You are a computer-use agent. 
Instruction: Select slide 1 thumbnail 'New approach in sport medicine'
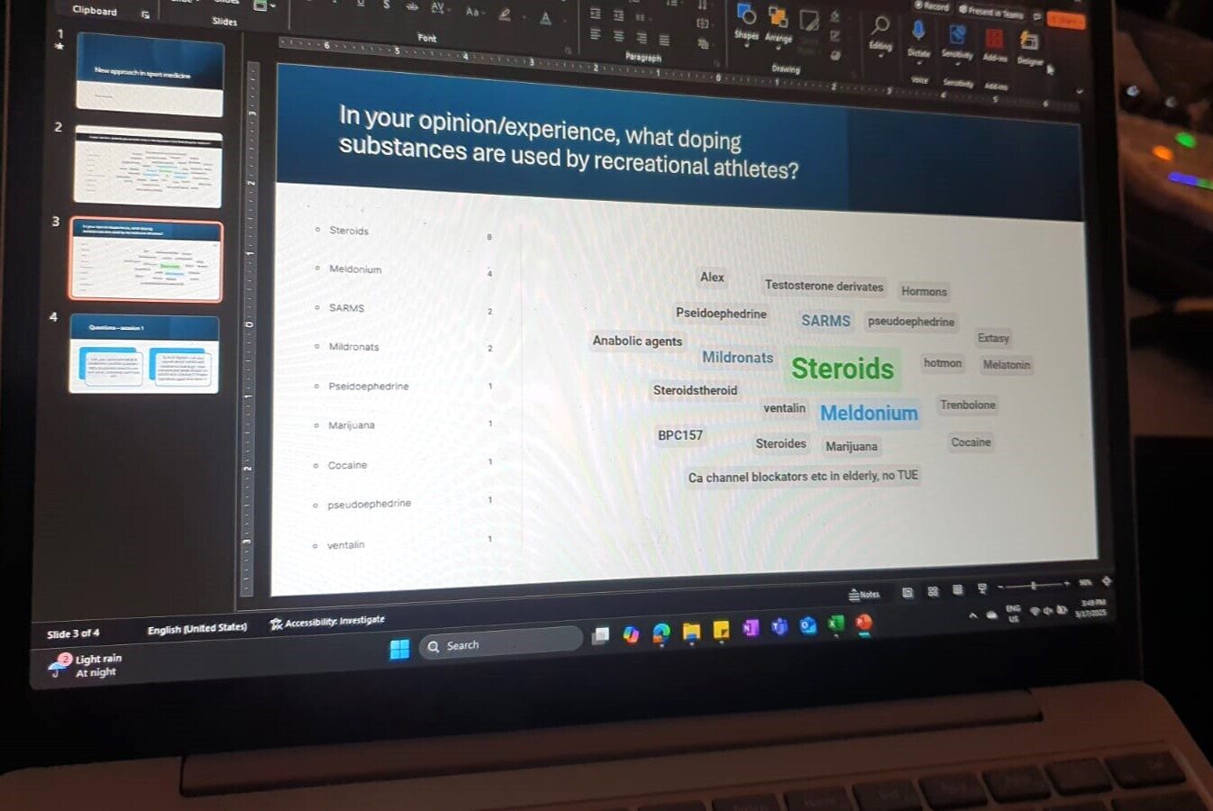tap(150, 74)
